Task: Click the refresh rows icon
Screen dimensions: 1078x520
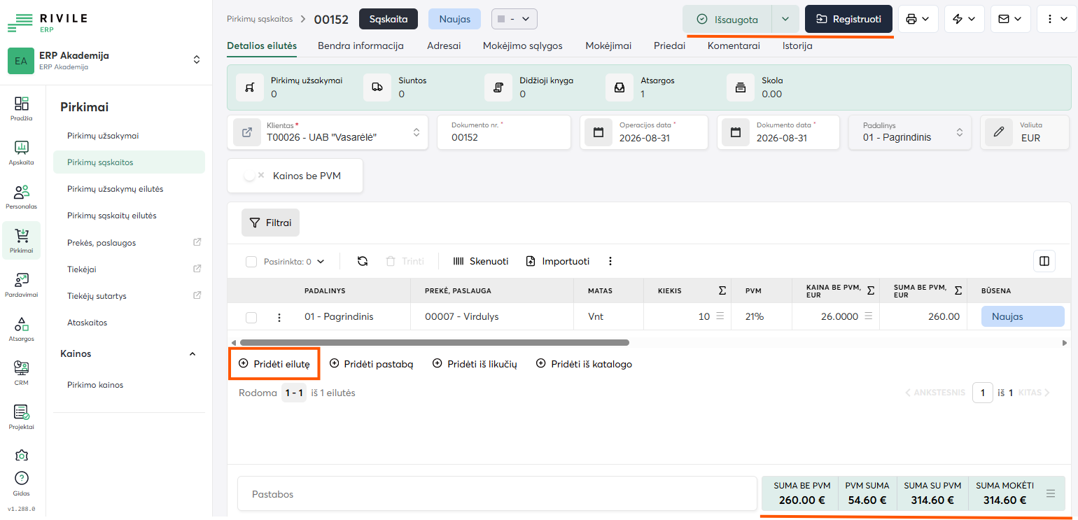Action: tap(363, 261)
